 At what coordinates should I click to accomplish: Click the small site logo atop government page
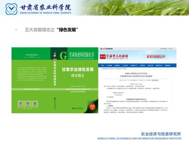106,49
